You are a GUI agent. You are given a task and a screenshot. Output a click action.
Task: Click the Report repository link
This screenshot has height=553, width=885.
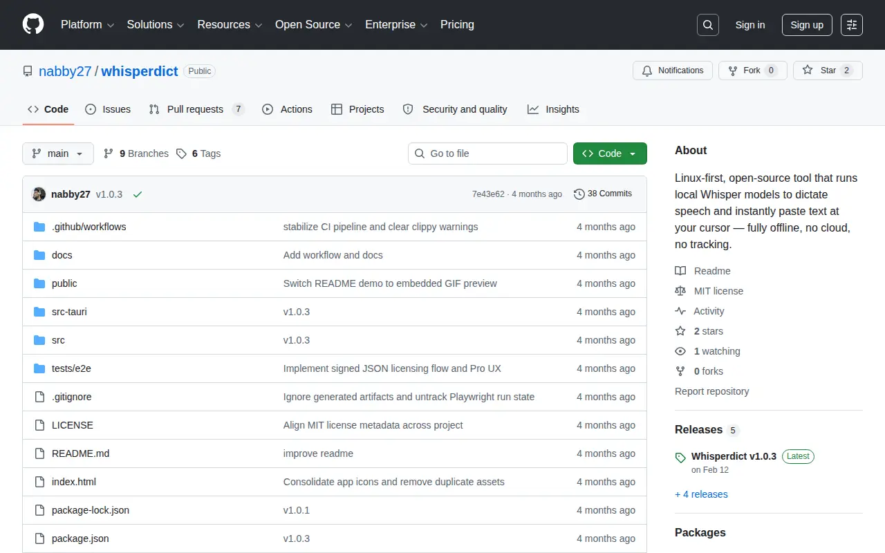[x=711, y=391]
